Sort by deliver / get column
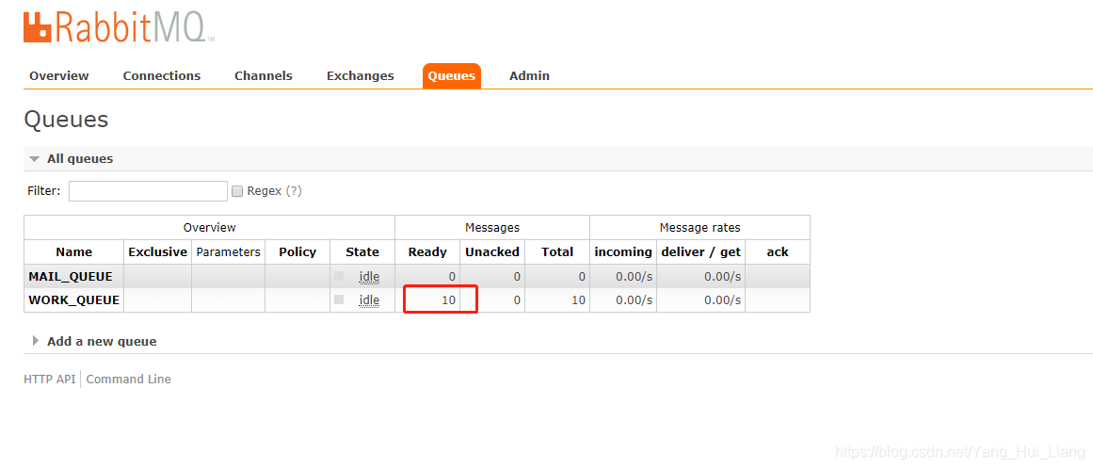1093x469 pixels. [700, 252]
